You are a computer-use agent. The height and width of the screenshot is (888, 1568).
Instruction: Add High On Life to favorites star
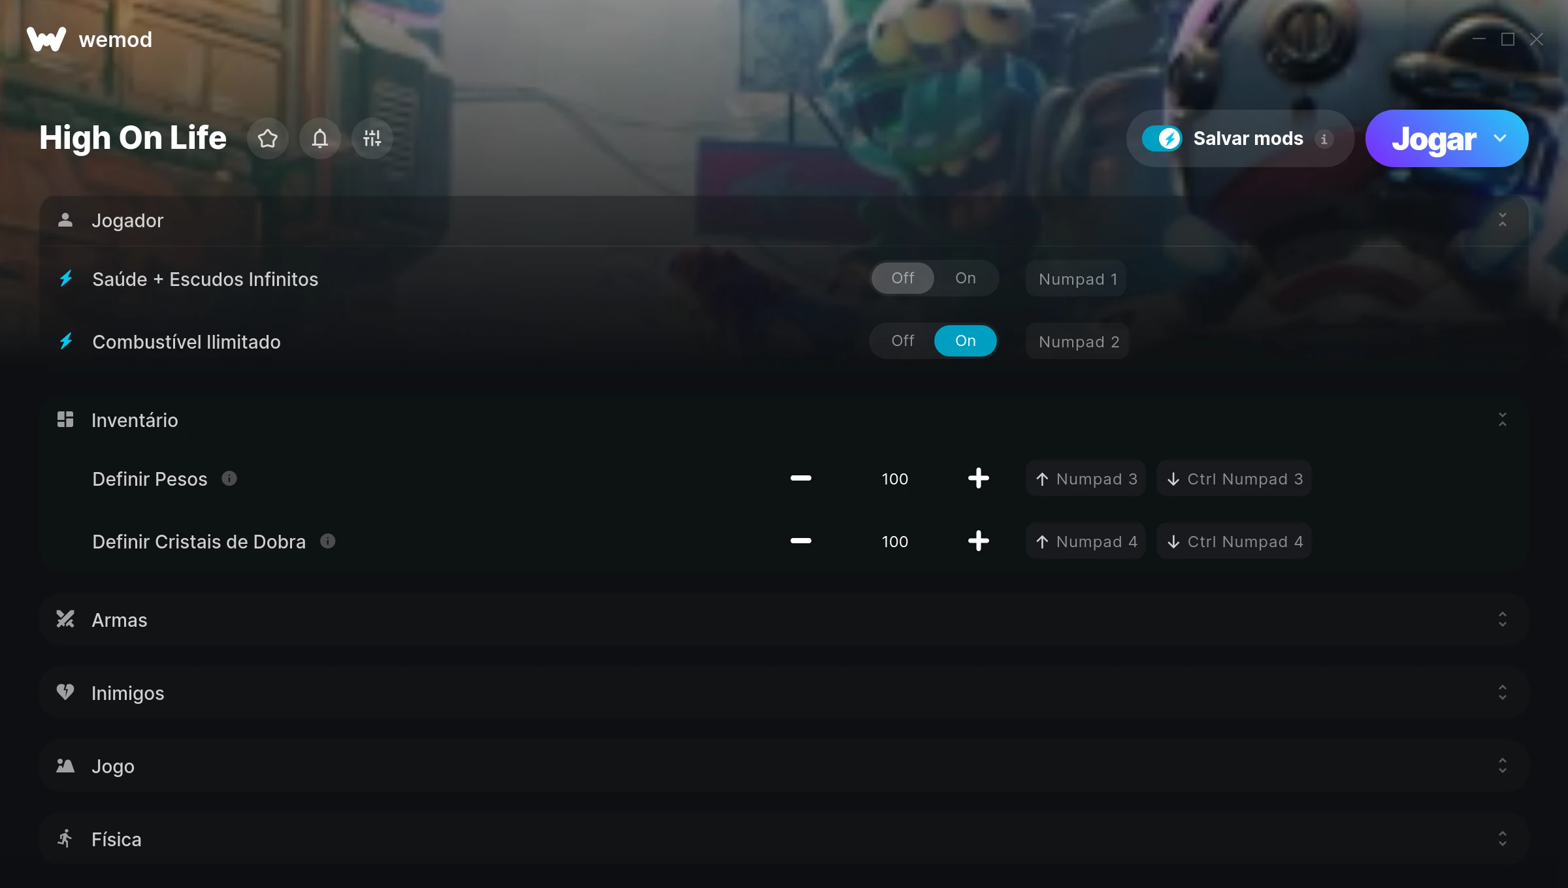(x=268, y=138)
